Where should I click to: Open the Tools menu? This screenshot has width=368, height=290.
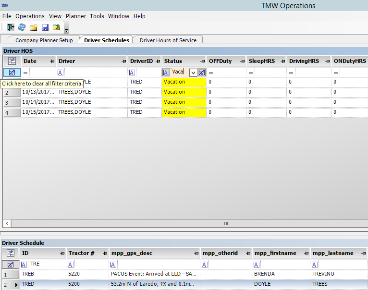click(97, 16)
